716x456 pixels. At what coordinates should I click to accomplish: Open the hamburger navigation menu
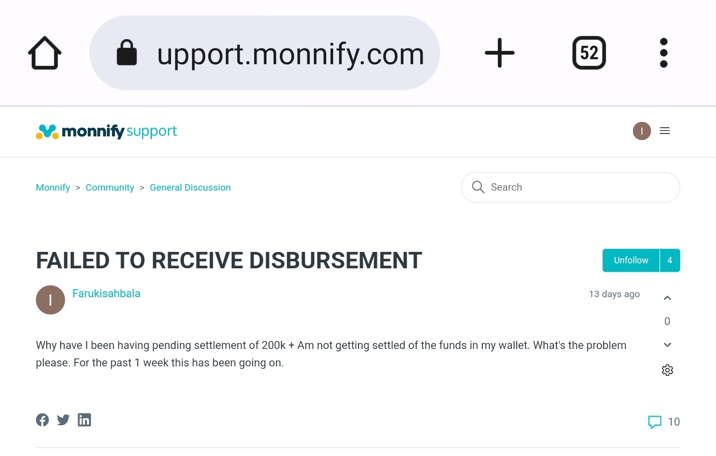[x=665, y=131]
